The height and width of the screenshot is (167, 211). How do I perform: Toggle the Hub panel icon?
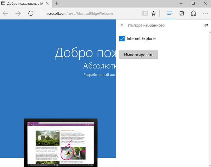170,13
